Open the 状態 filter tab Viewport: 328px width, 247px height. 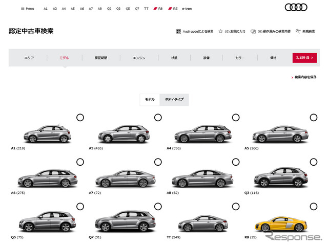click(174, 58)
